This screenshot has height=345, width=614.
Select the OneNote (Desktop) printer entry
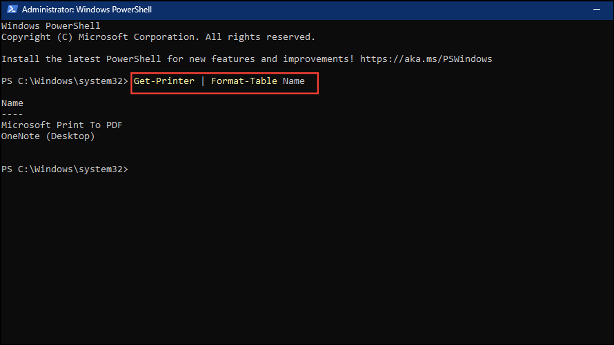click(48, 136)
